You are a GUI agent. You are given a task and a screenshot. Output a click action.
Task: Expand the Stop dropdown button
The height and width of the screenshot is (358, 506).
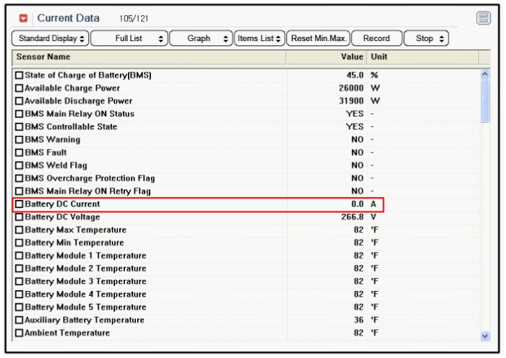click(x=426, y=38)
